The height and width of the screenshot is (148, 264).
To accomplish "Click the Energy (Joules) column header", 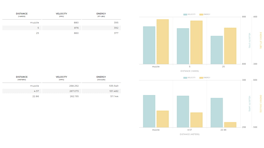I will (x=101, y=78).
